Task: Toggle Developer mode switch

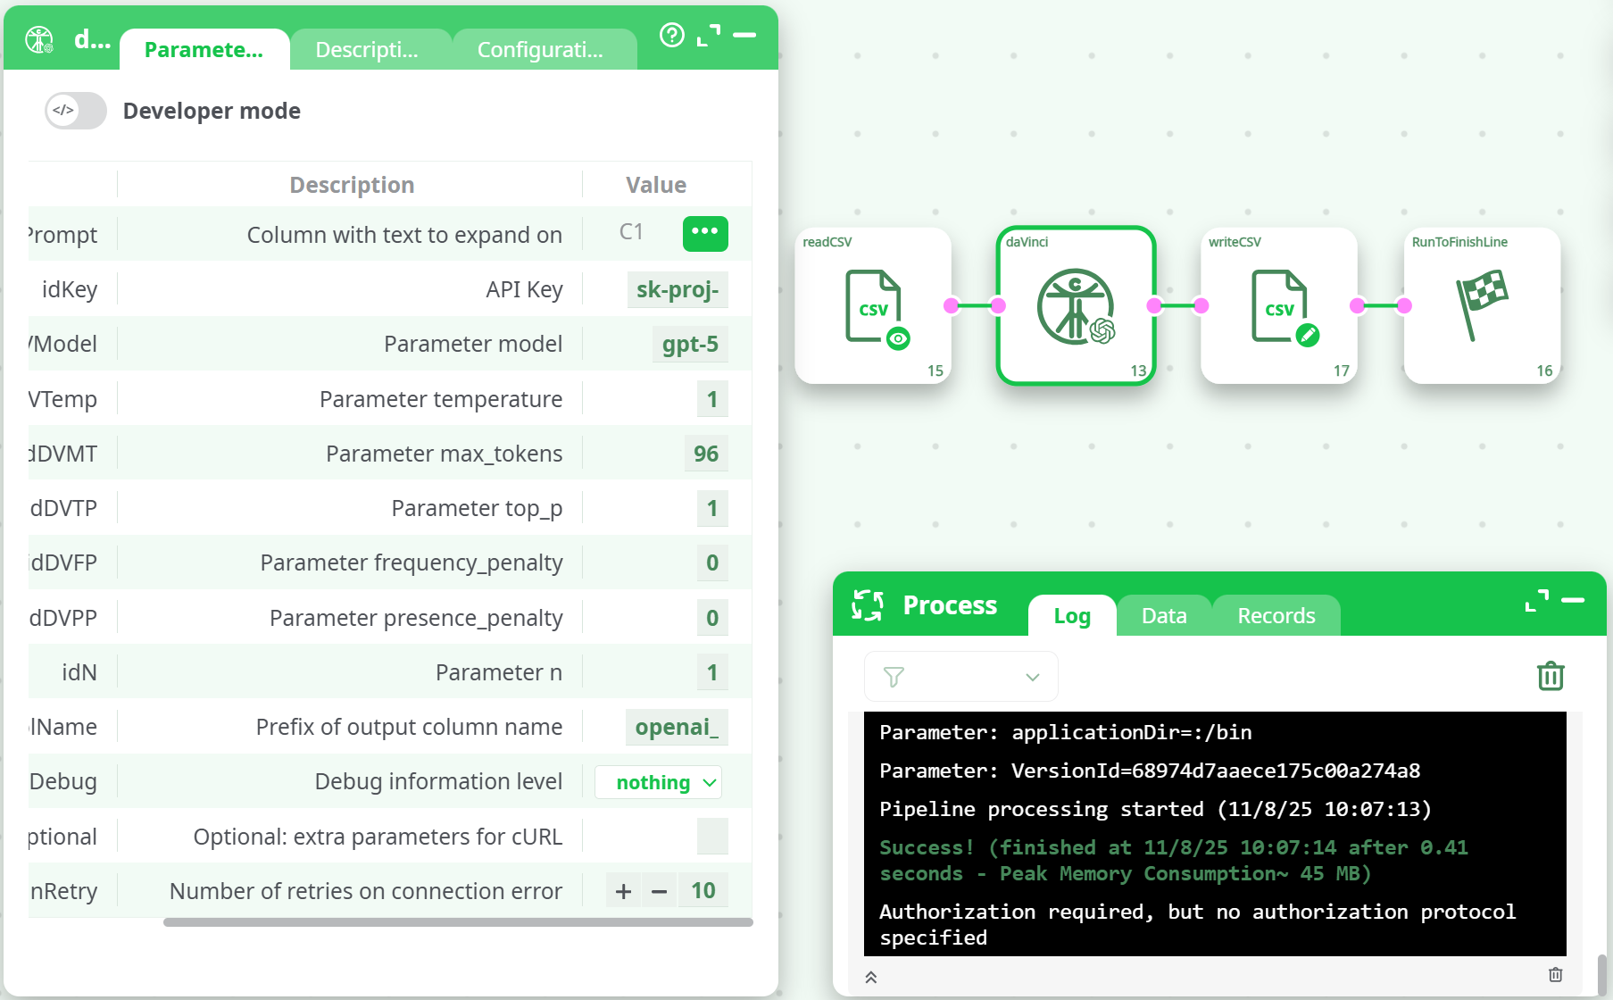Action: pyautogui.click(x=76, y=111)
